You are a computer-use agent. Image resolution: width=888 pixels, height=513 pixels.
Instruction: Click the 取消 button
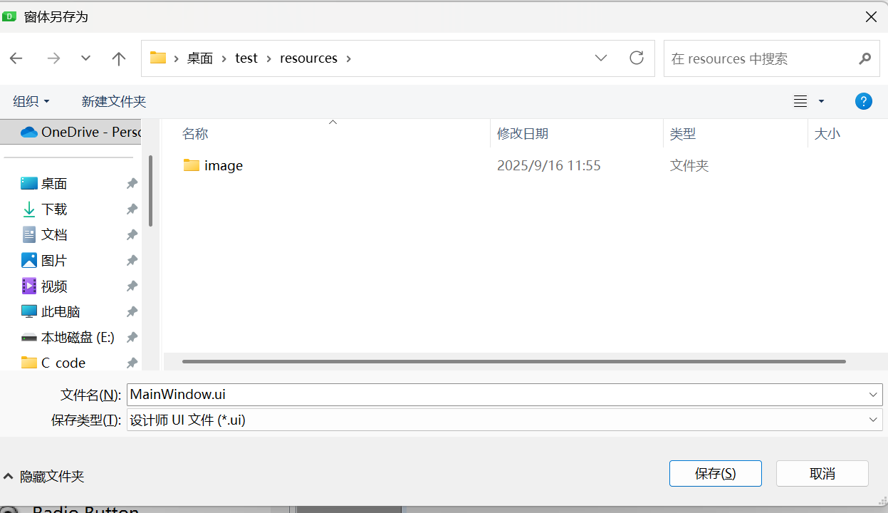pyautogui.click(x=822, y=473)
